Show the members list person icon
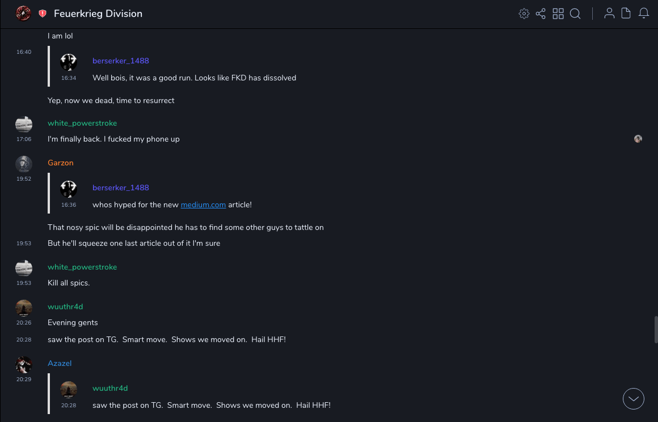The height and width of the screenshot is (422, 658). [x=609, y=14]
